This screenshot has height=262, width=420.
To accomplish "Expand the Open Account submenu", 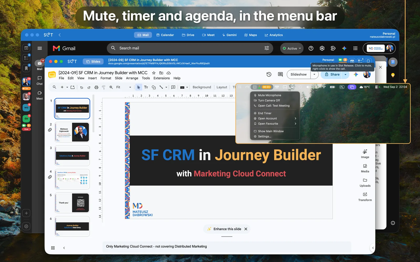I will [x=275, y=118].
